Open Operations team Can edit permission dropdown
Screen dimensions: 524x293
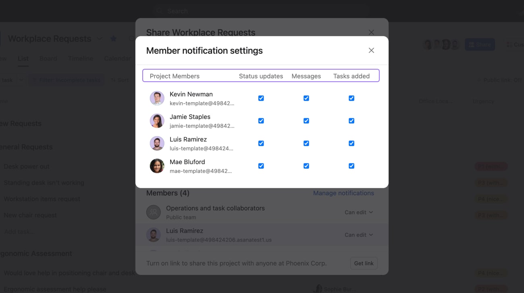[359, 212]
